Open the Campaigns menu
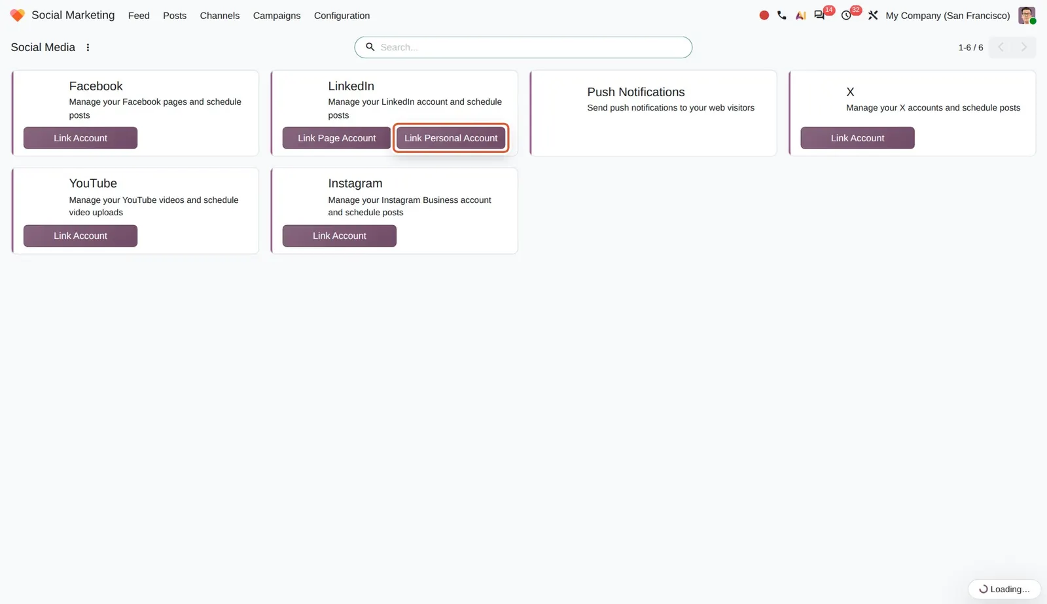The image size is (1047, 604). coord(277,16)
